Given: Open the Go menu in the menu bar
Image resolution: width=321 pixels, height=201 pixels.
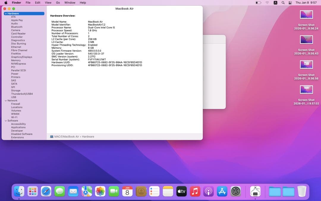Looking at the screenshot, I should [58, 2].
